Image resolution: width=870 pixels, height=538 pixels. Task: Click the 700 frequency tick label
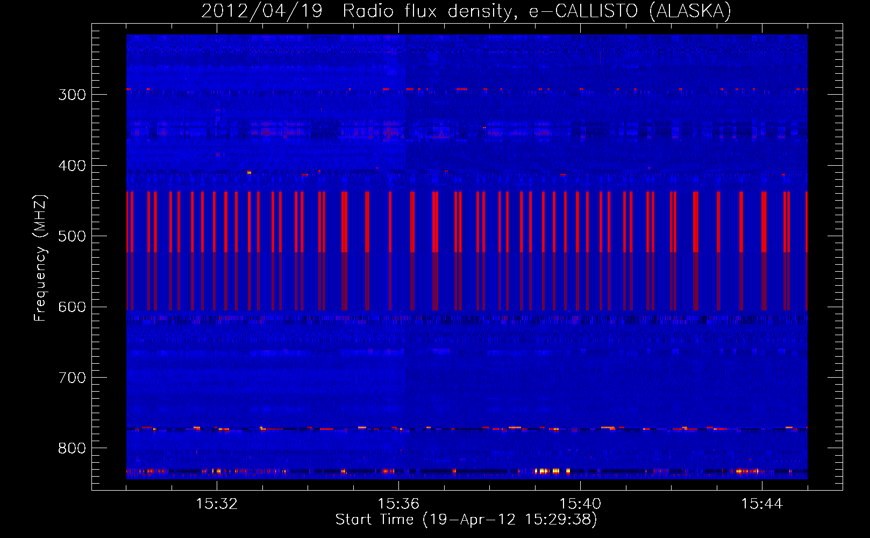(x=72, y=378)
